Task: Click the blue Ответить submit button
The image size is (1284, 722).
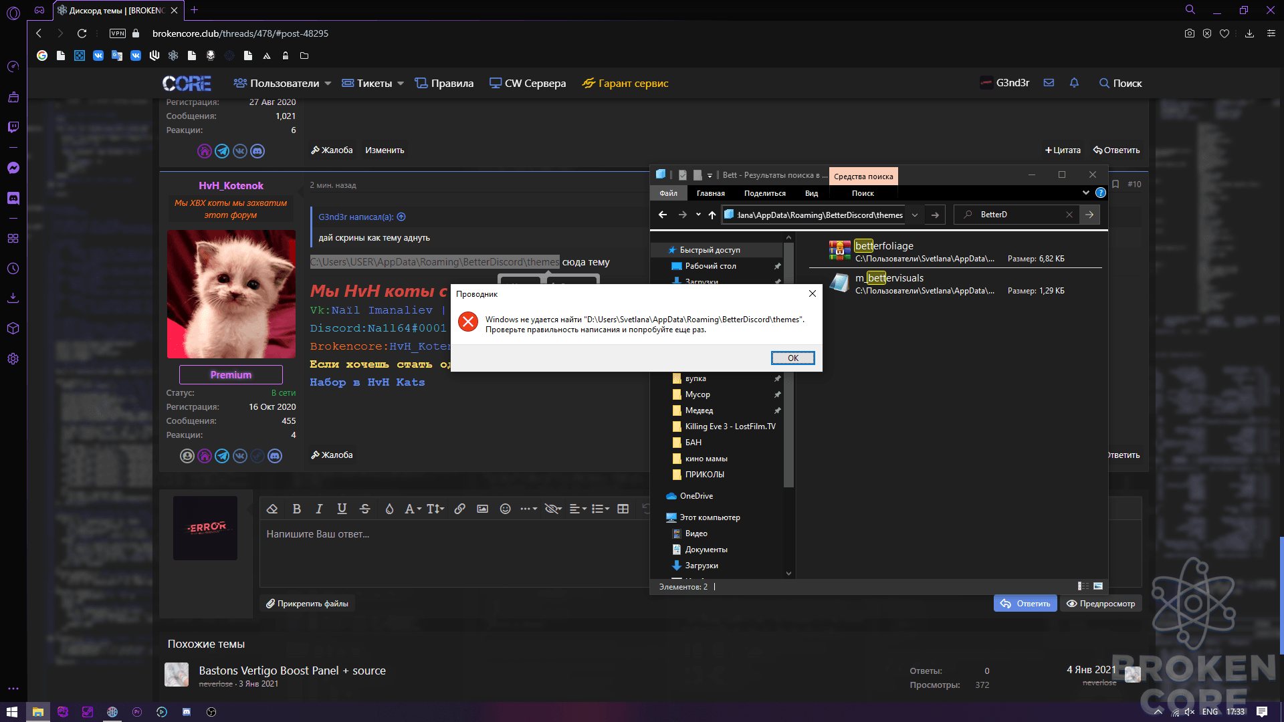Action: point(1025,603)
